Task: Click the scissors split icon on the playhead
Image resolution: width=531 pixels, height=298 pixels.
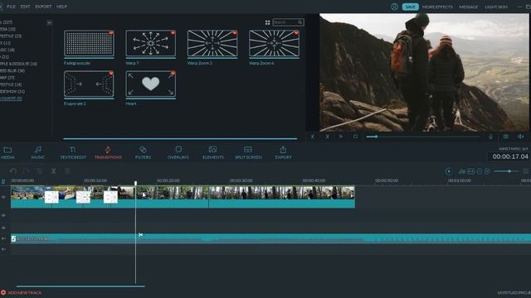Action: 140,235
